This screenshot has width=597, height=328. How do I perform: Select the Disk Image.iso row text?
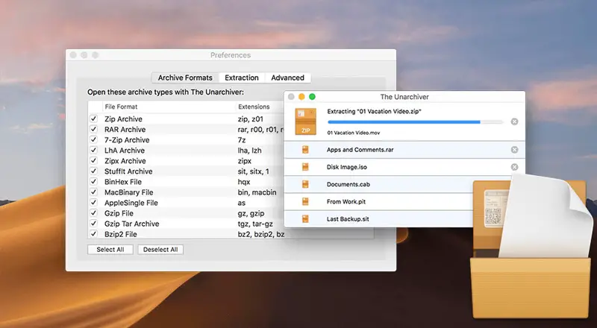tap(347, 167)
